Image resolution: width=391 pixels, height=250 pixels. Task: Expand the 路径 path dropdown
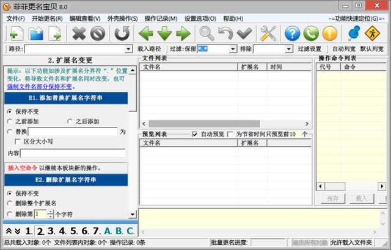click(x=128, y=49)
